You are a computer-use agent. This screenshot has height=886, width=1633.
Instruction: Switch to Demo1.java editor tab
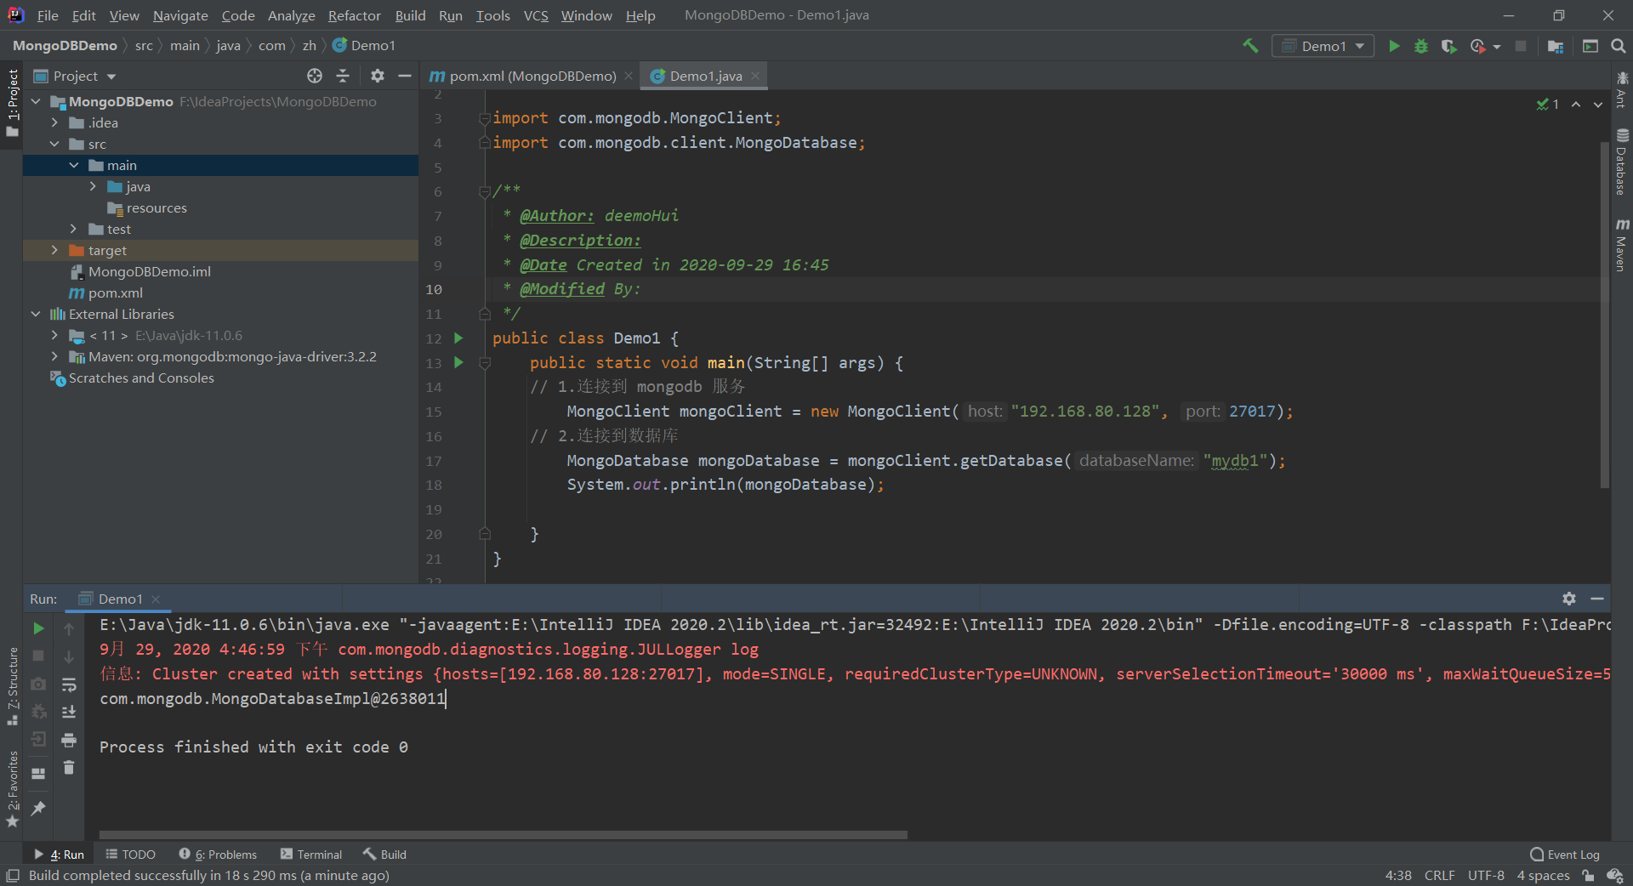[x=705, y=76]
